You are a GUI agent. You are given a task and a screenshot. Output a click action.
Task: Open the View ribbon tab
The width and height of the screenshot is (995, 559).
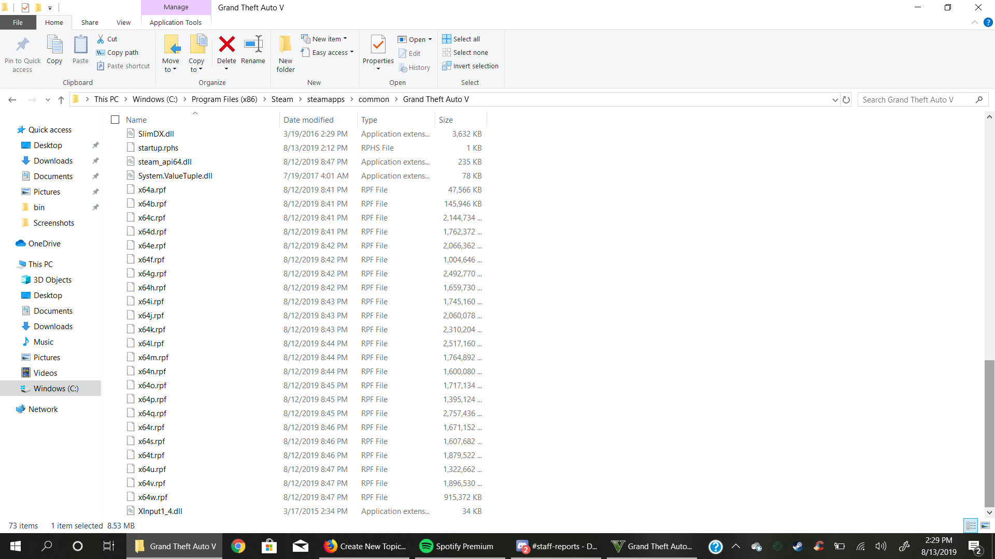coord(123,22)
